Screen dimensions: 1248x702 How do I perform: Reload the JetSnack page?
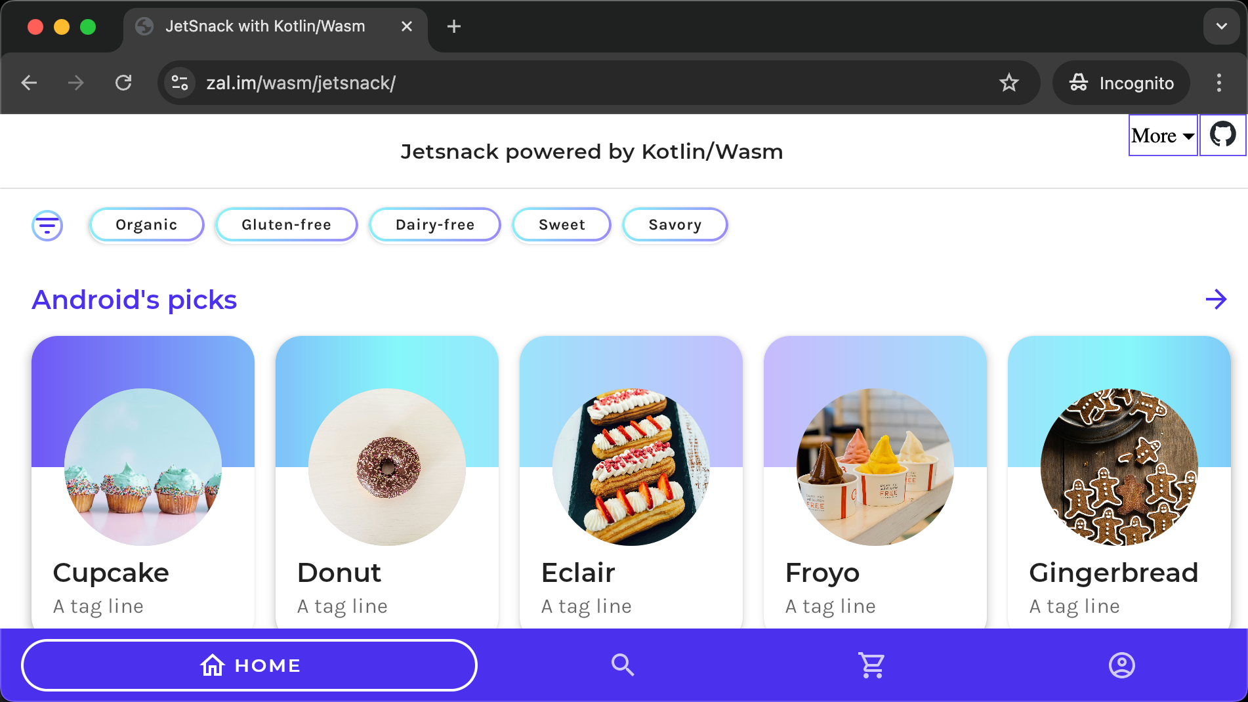[123, 83]
